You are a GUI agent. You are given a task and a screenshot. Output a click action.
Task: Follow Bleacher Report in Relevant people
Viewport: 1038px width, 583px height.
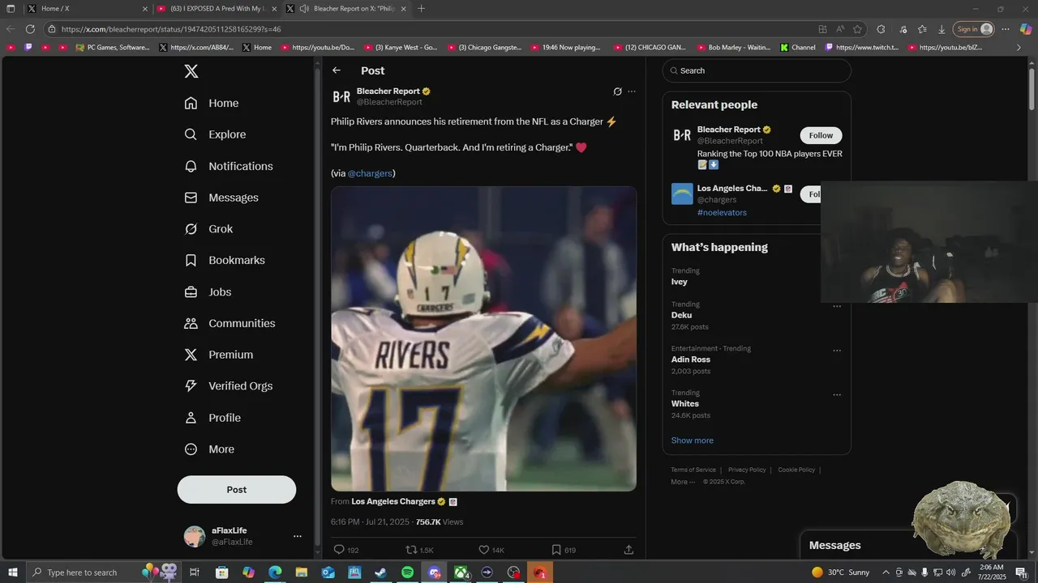coord(821,135)
